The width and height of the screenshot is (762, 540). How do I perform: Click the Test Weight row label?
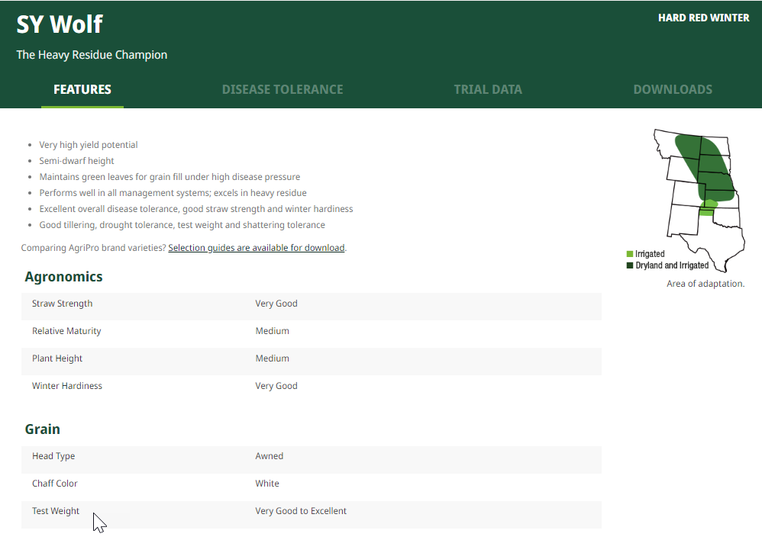click(56, 511)
